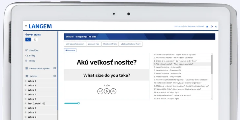Open the user profile icon
240x120 pixels.
click(207, 26)
